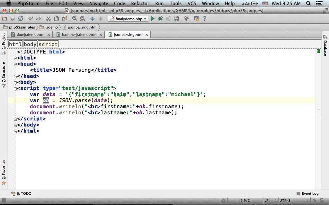Open the run configuration dropdown finalydemo.php

coord(128,19)
